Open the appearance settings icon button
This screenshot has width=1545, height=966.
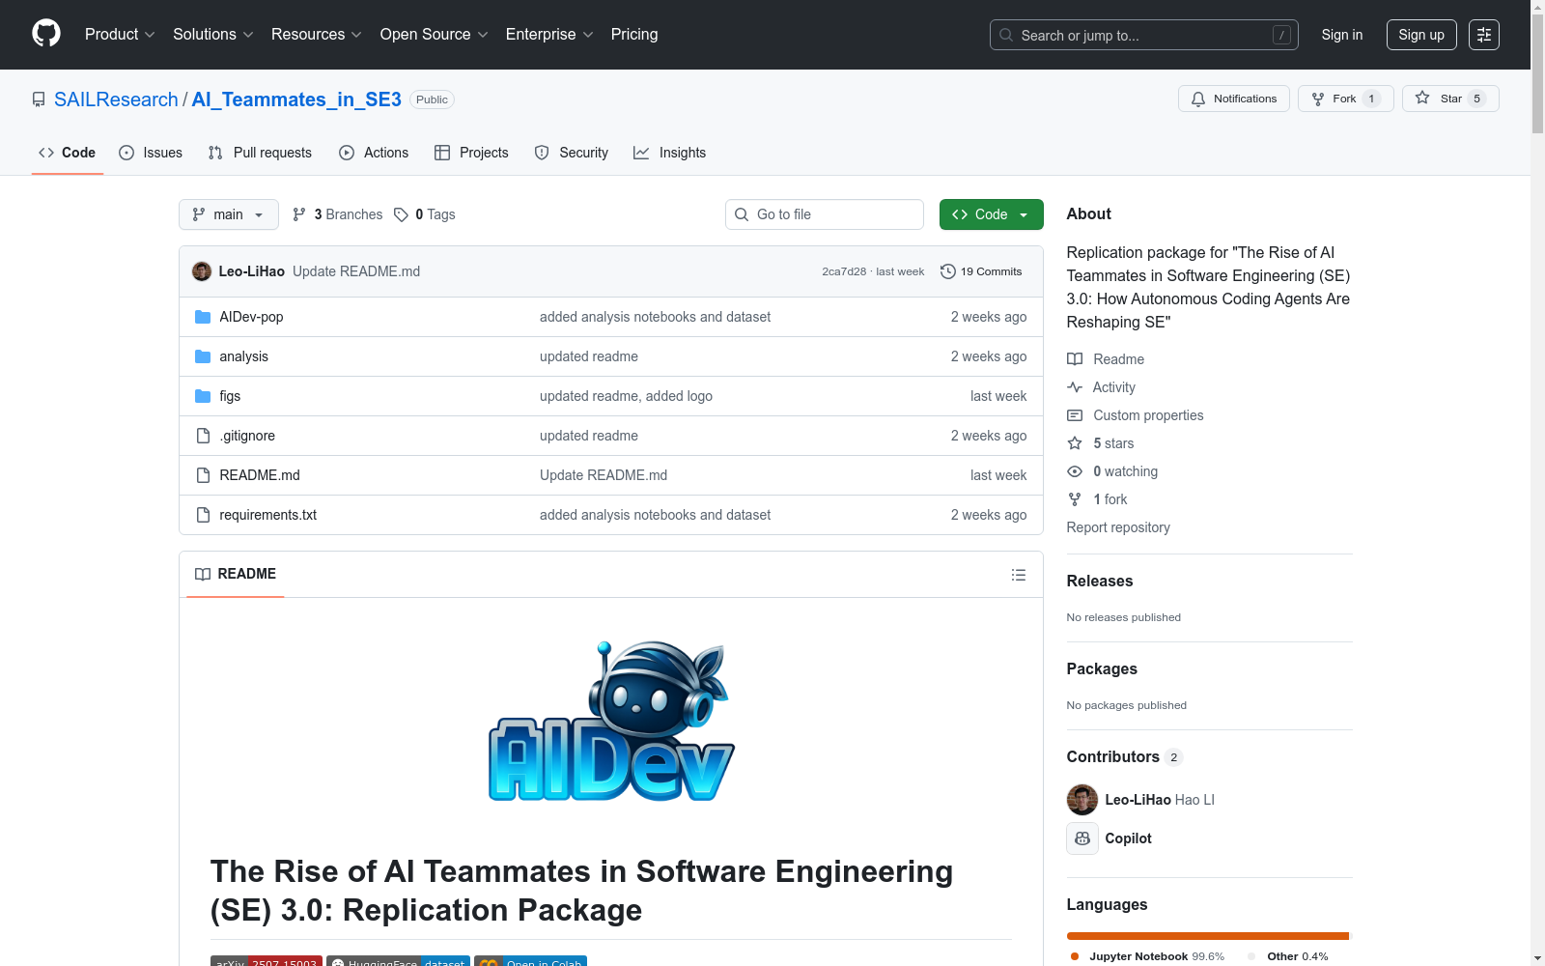pos(1484,35)
